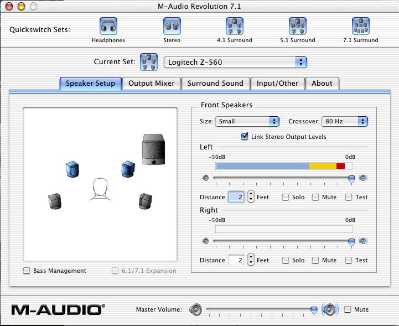The image size is (399, 326).
Task: Enable Test for the Left speaker
Action: point(349,197)
